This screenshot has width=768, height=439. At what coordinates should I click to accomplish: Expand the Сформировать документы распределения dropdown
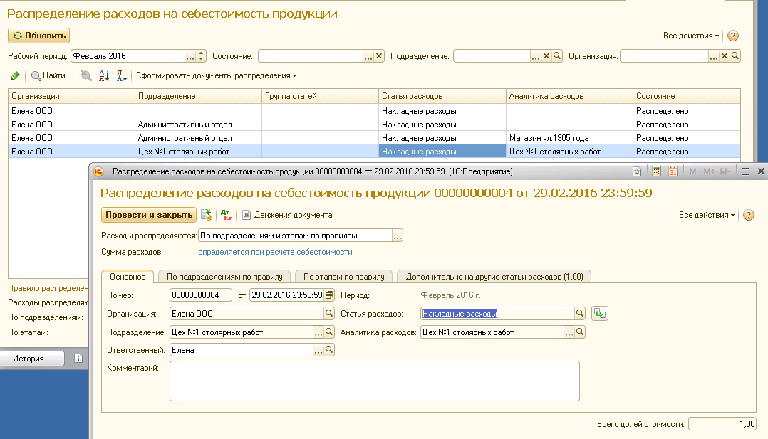coord(217,75)
